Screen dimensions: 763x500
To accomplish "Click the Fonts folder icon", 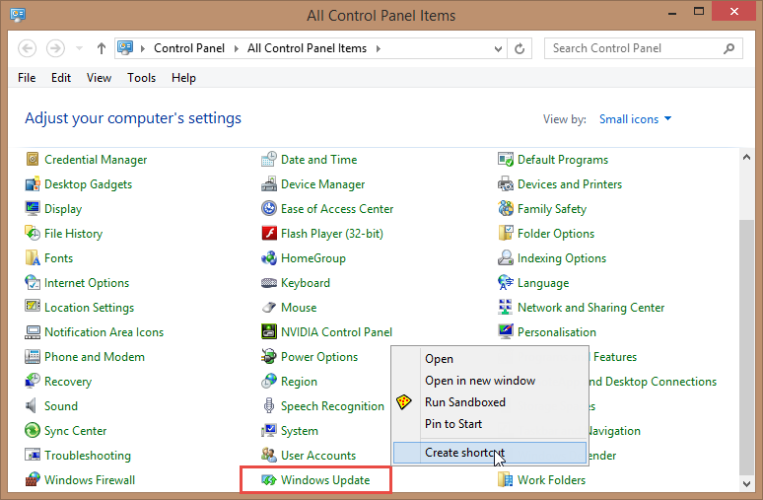I will (33, 258).
